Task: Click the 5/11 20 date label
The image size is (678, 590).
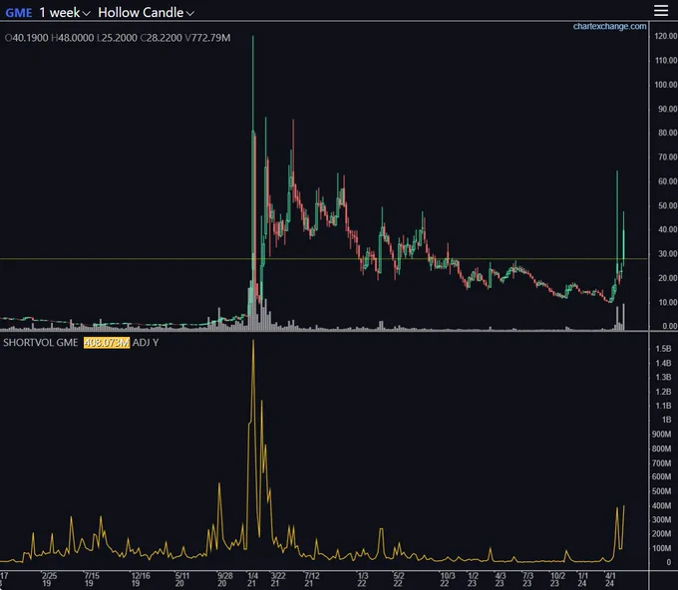Action: click(x=182, y=580)
